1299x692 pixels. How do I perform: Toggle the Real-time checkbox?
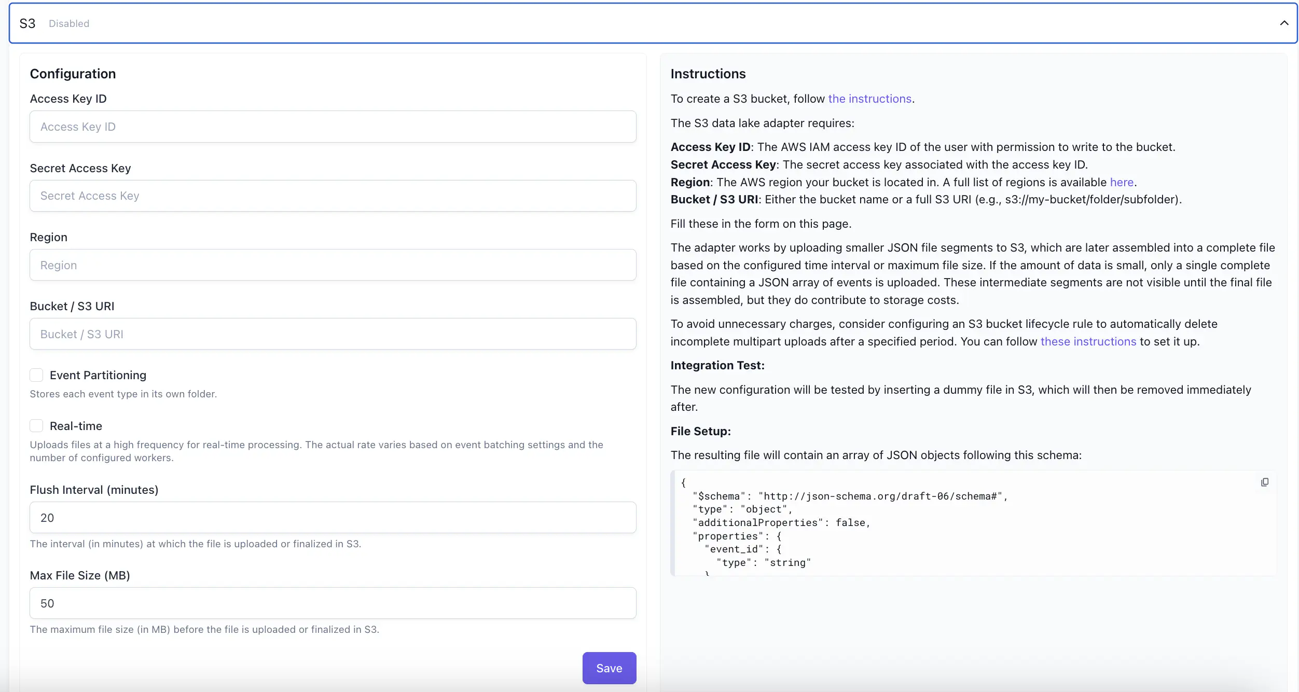36,426
